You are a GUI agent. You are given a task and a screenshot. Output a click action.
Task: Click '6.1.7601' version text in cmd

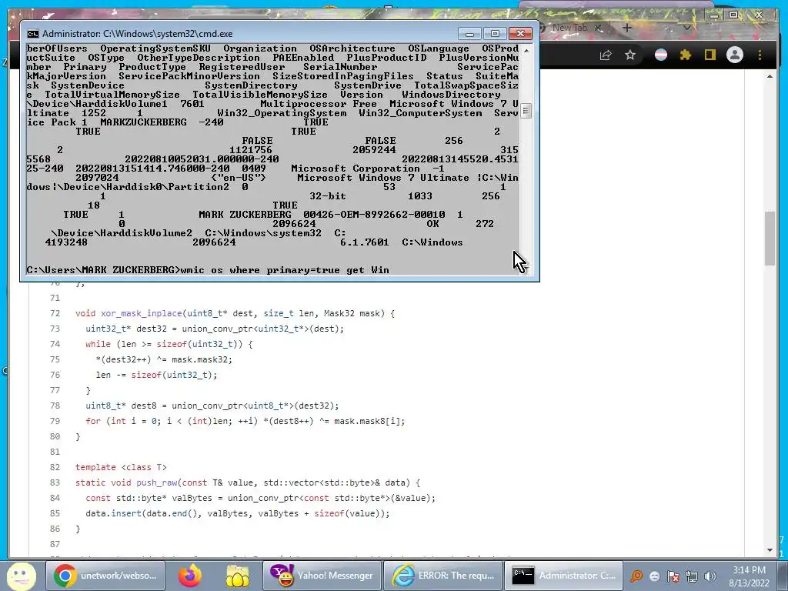(364, 242)
